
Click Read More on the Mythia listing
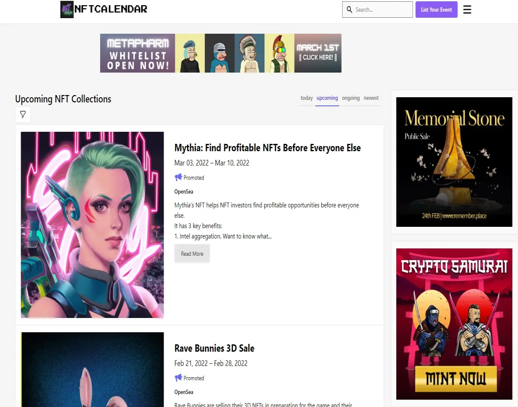pos(192,254)
